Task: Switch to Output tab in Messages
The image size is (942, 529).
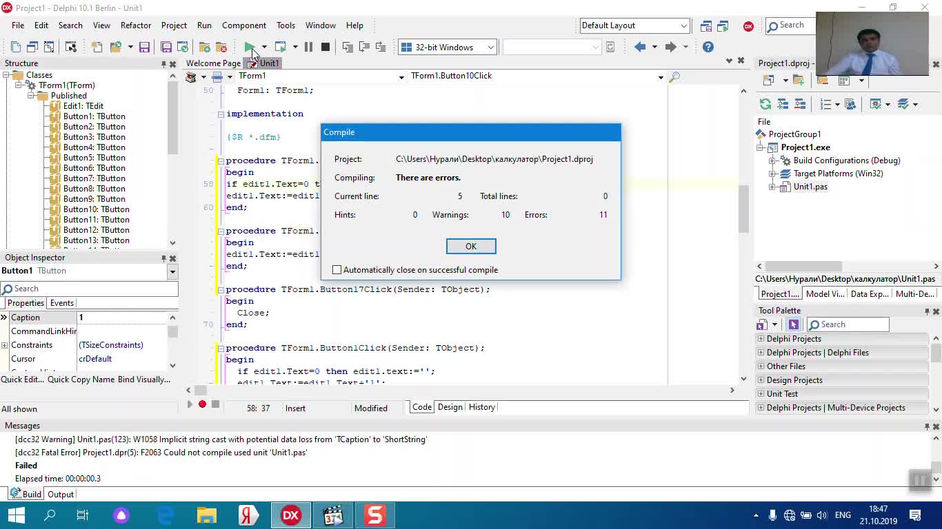Action: pos(61,495)
